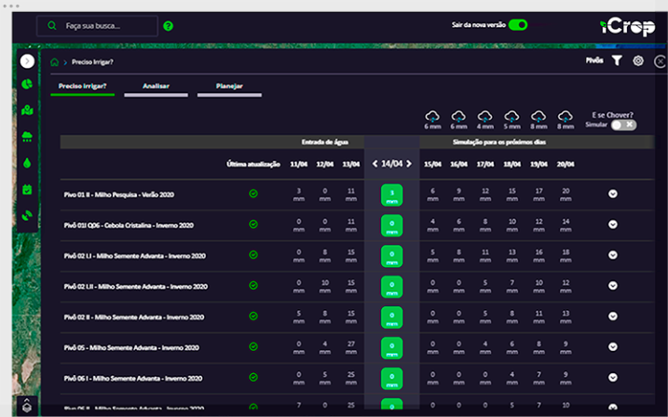Click the search magnifier icon
Viewport: 668px width, 417px height.
[52, 26]
